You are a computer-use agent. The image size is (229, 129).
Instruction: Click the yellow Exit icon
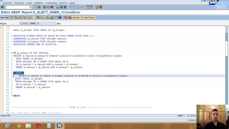tap(48, 7)
